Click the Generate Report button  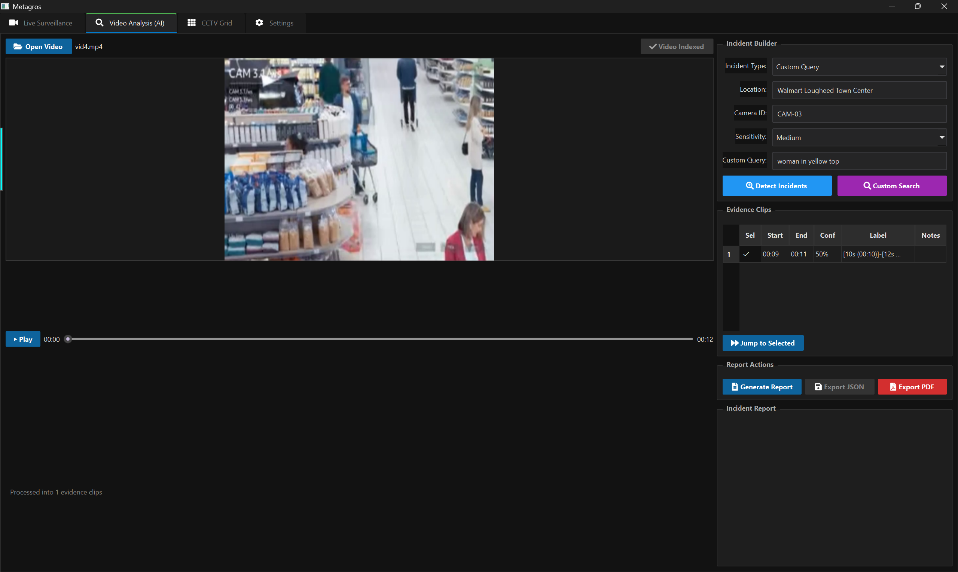(x=762, y=387)
